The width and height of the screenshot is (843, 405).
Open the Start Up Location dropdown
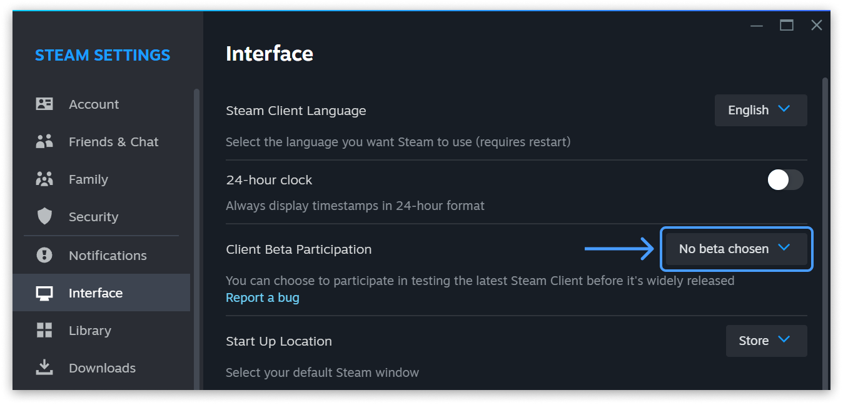pos(766,341)
